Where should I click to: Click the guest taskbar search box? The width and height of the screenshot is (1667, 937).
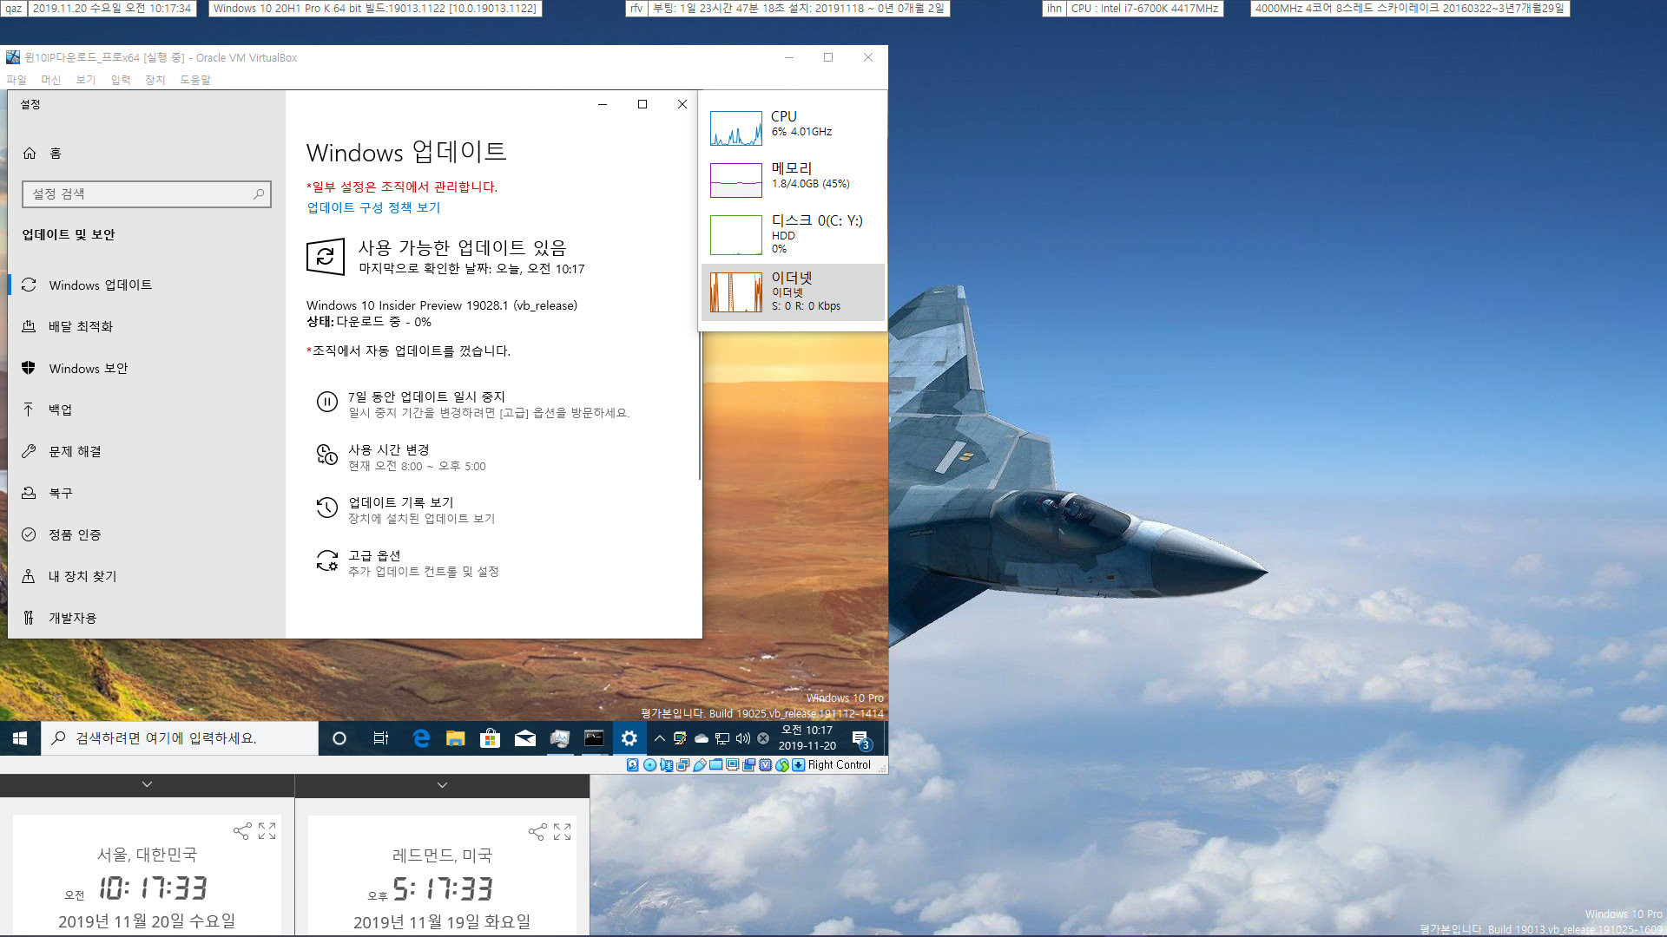pos(180,738)
